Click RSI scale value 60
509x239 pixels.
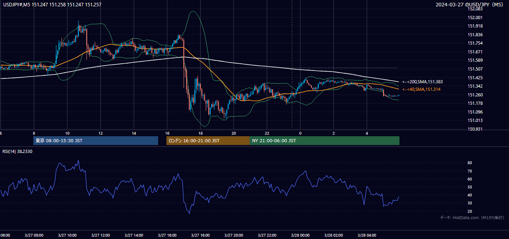[470, 179]
